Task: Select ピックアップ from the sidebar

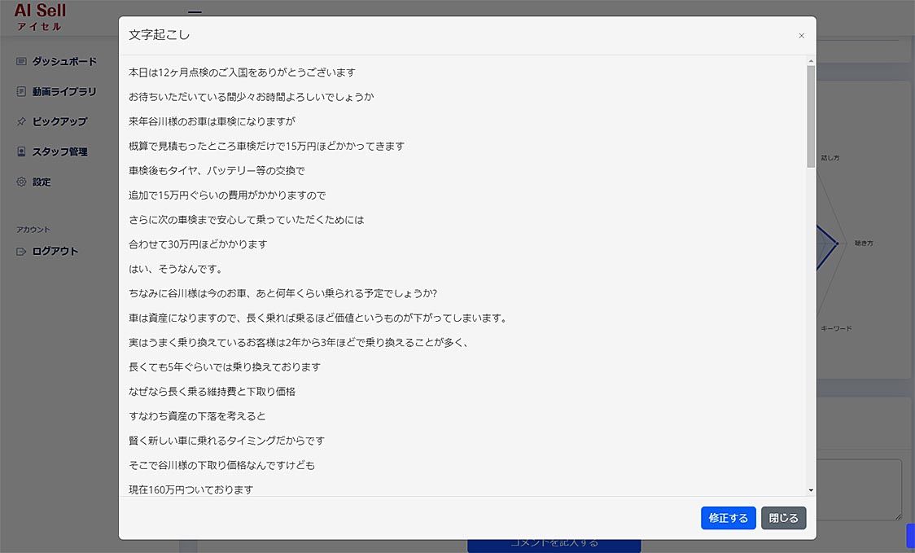Action: [59, 121]
